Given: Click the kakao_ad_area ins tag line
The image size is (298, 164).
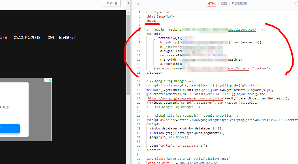Looking at the screenshot, I should (x=188, y=159).
